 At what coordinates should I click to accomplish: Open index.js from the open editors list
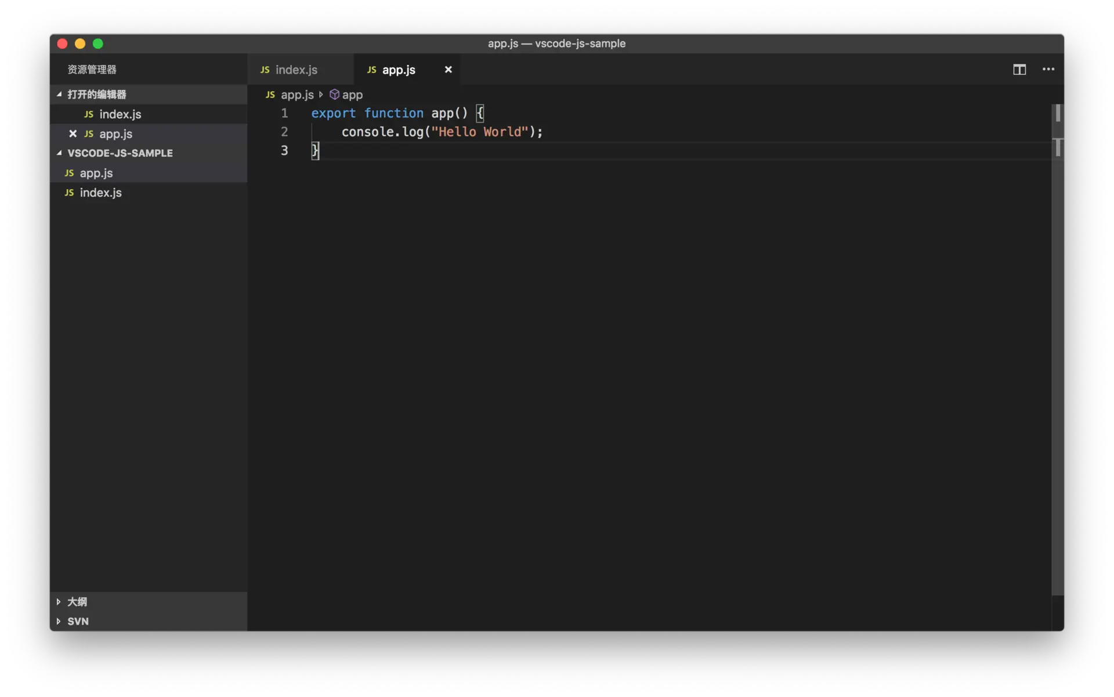point(120,114)
